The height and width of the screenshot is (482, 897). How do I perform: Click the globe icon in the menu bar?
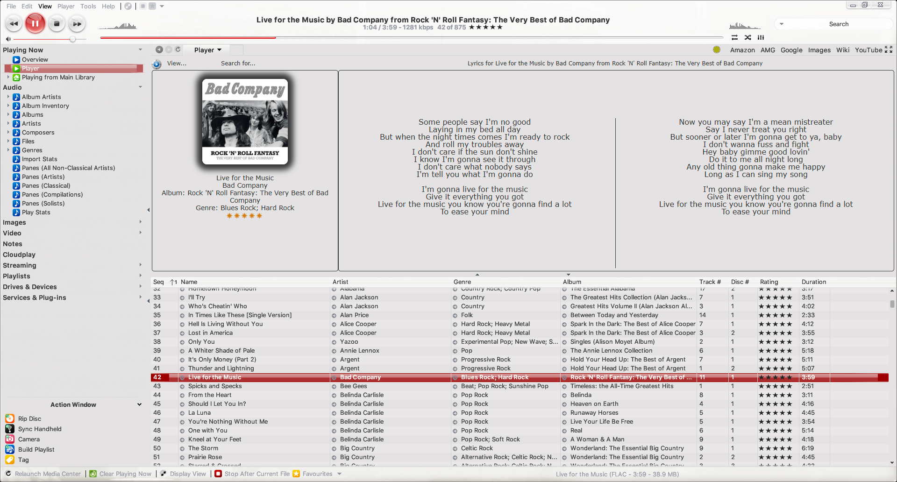click(128, 6)
